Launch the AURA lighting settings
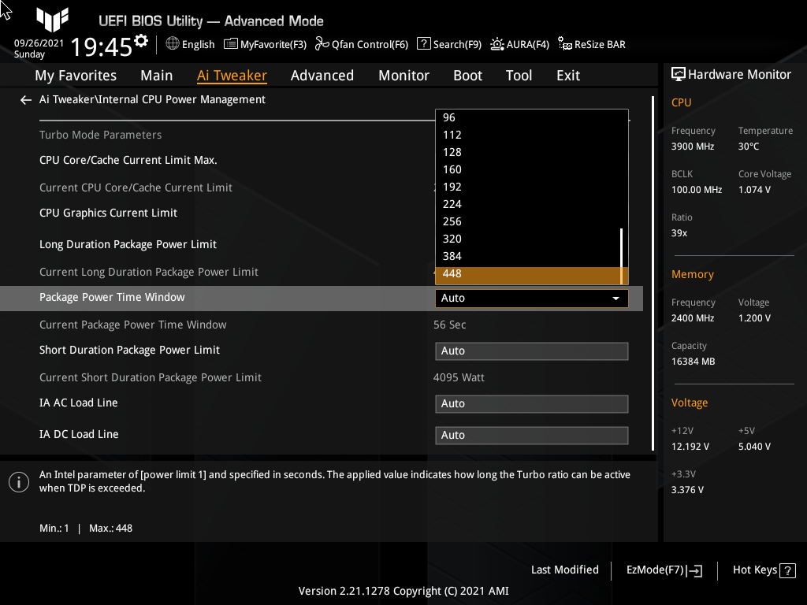This screenshot has width=807, height=605. click(520, 44)
